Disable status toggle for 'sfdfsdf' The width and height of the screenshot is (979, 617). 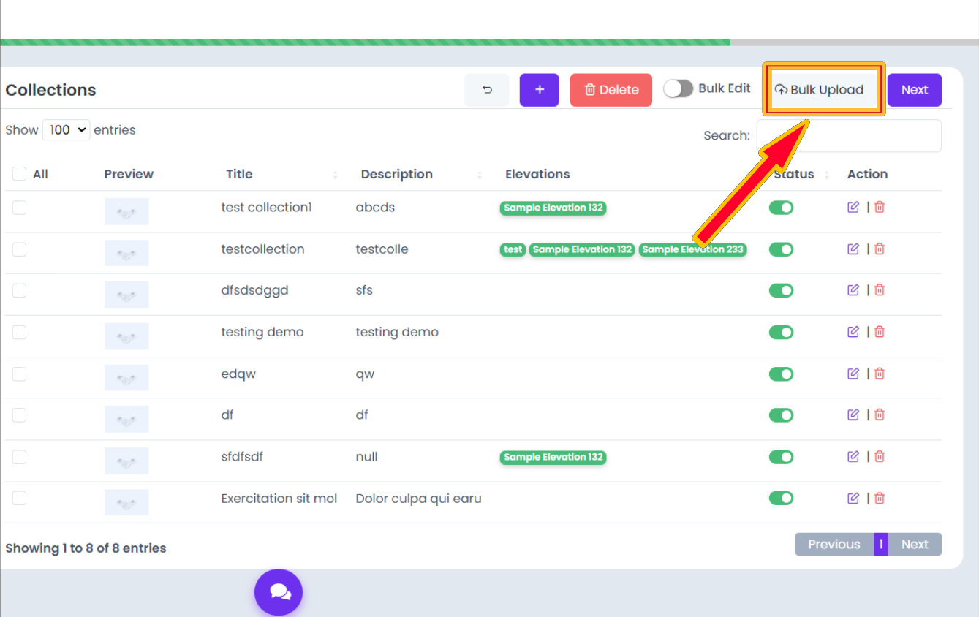[781, 457]
